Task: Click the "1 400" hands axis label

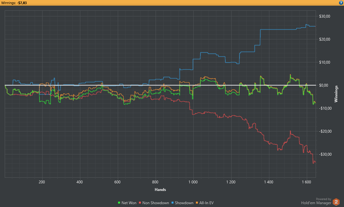Action: click(269, 182)
